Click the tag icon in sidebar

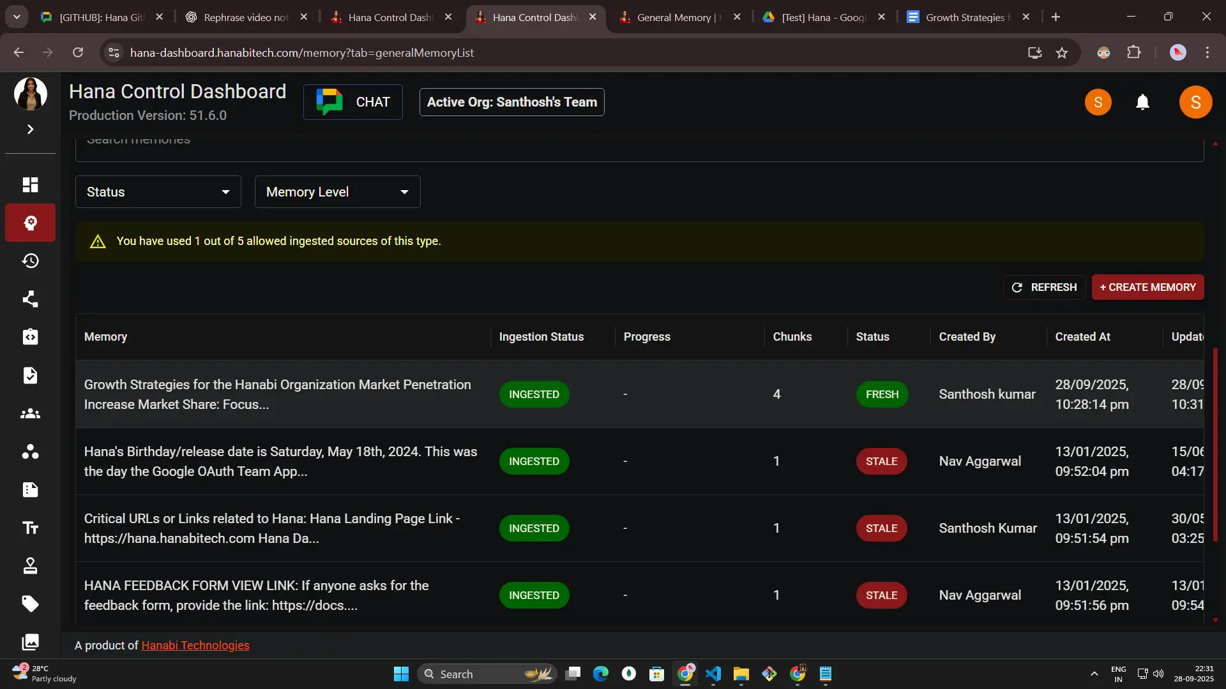(30, 604)
